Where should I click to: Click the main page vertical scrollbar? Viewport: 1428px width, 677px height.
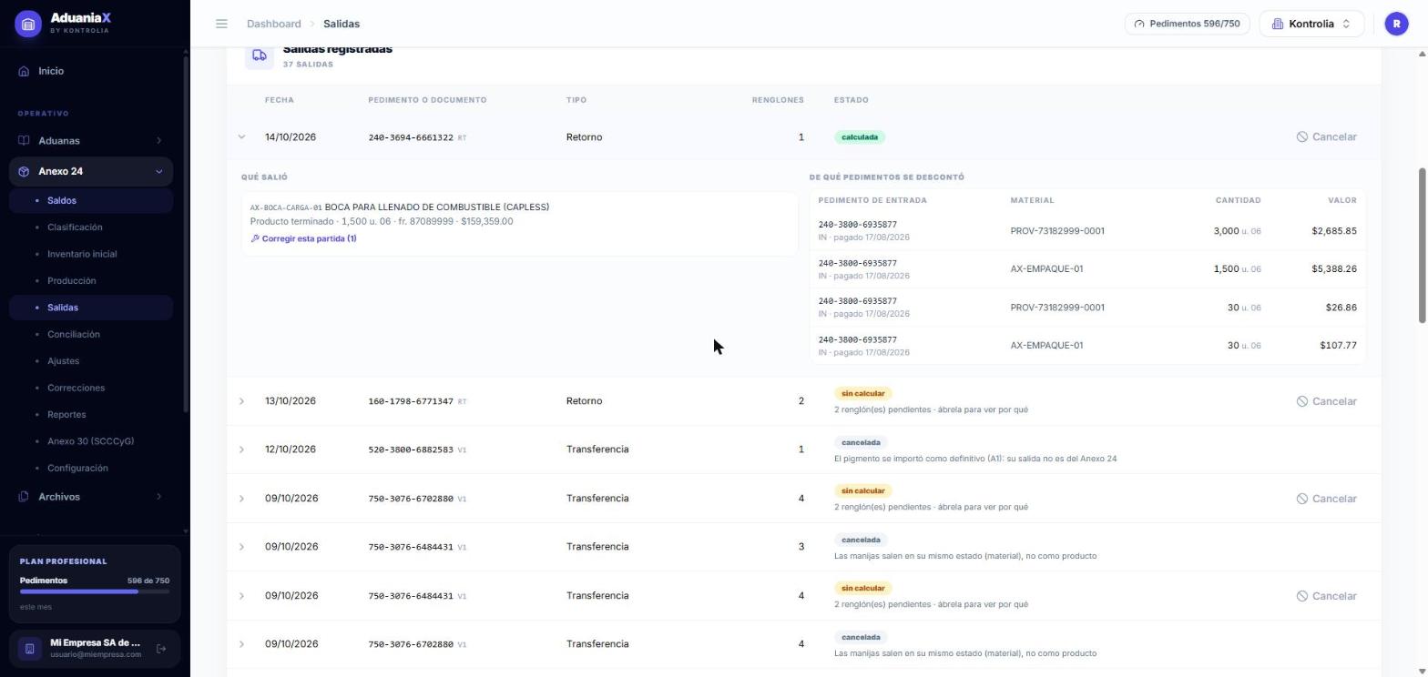click(x=1422, y=246)
